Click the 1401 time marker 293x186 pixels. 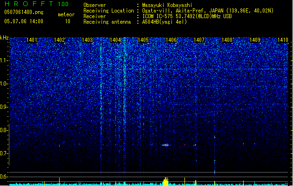[32, 40]
